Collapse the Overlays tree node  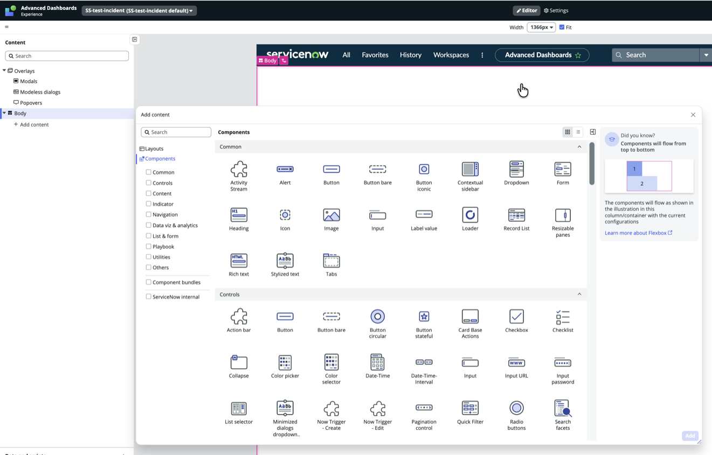pos(4,71)
